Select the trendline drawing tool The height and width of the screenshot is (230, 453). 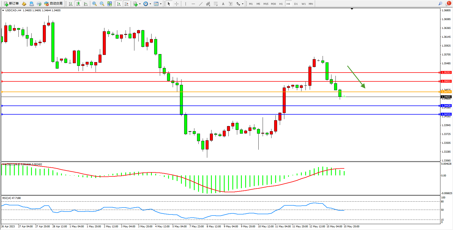pyautogui.click(x=201, y=4)
